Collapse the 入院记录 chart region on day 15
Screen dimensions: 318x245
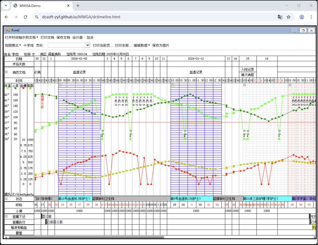(x=244, y=85)
